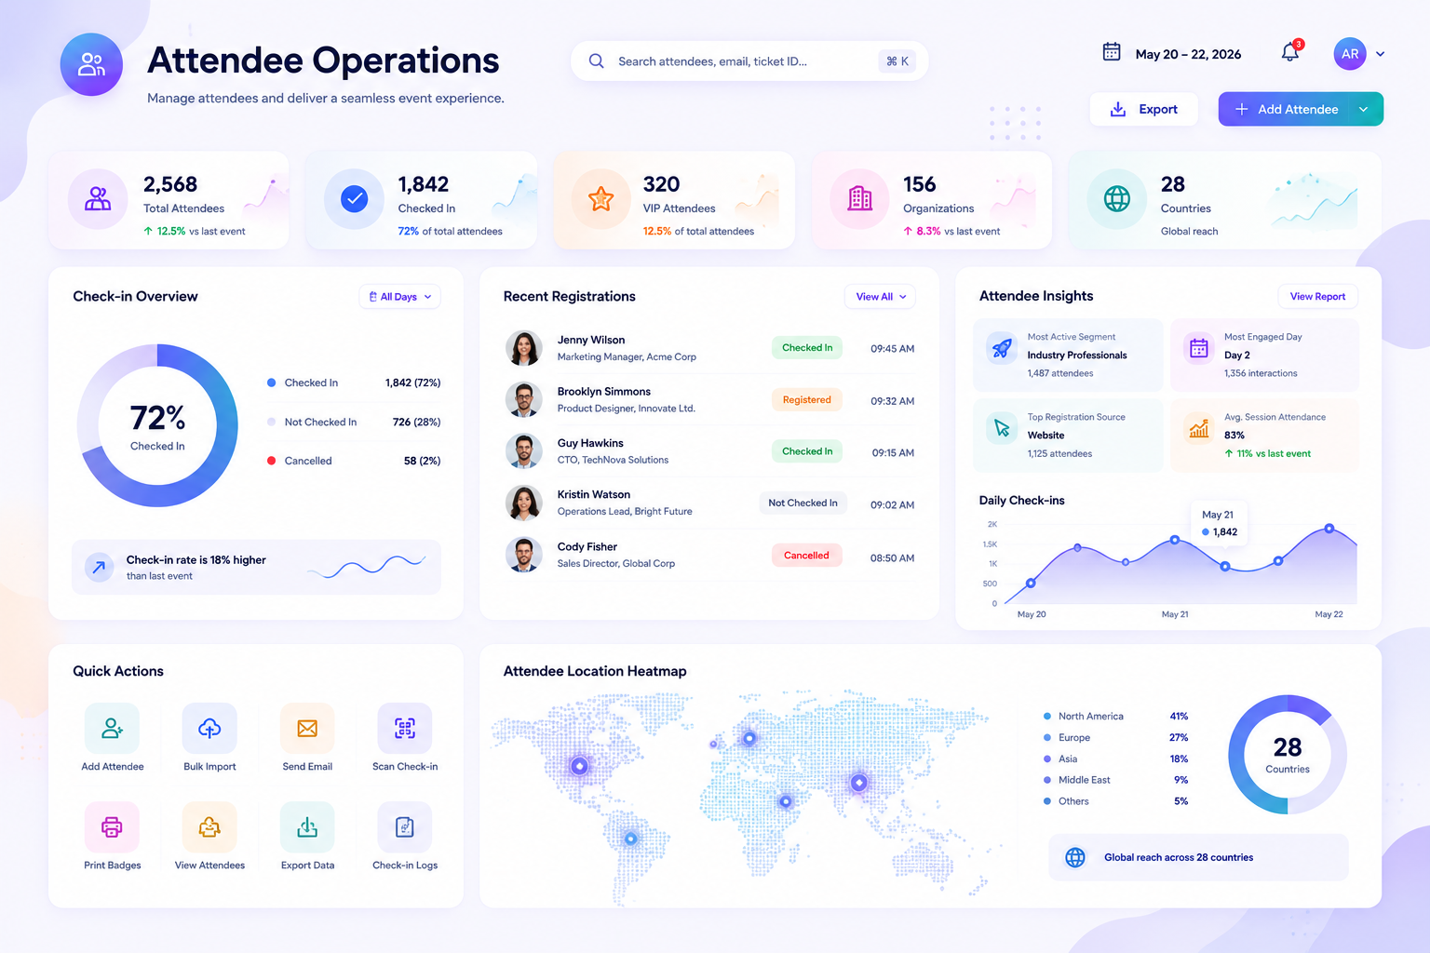Viewport: 1430px width, 953px height.
Task: Click Guy Hawkins' Checked In badge
Action: [x=807, y=451]
